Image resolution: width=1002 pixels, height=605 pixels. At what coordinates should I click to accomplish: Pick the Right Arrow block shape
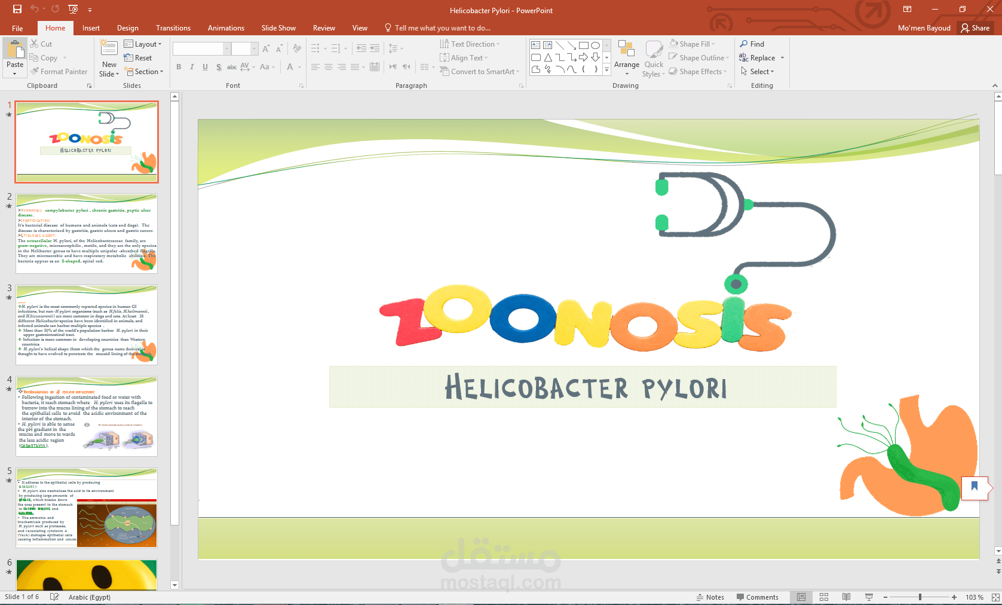584,57
